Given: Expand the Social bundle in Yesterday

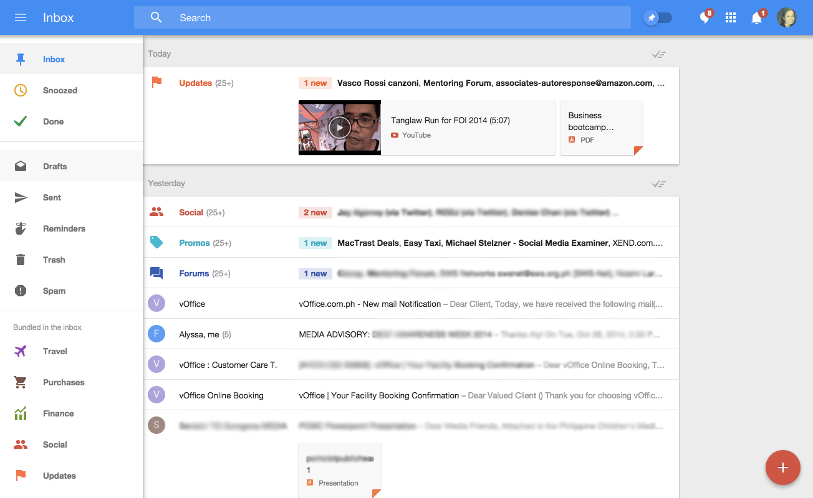Looking at the screenshot, I should point(411,212).
